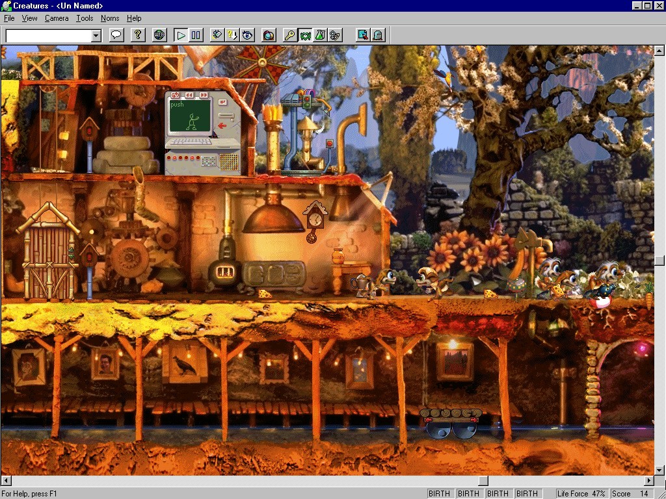
Task: Click the teal map pointer icon in toolbar
Action: [x=363, y=35]
